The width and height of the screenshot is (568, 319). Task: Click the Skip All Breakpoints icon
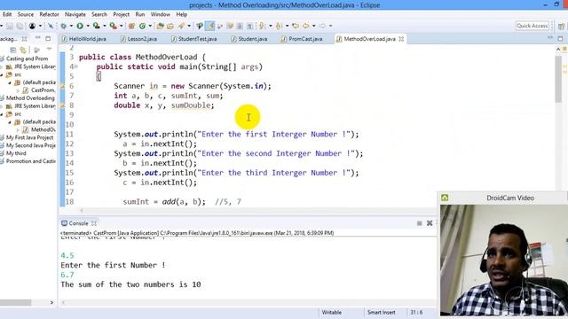point(51,26)
